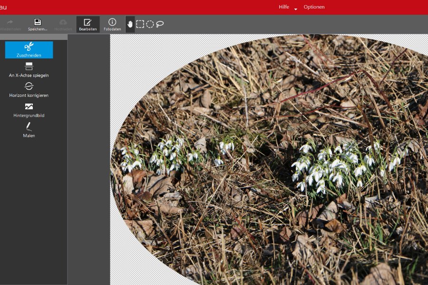This screenshot has height=285, width=428.
Task: Click the Speichern save icon
Action: [38, 22]
